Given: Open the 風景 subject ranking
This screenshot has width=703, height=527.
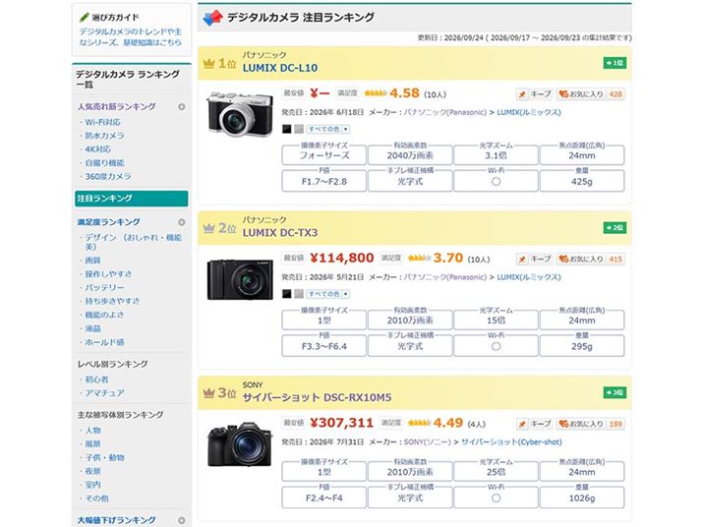Looking at the screenshot, I should coord(92,444).
